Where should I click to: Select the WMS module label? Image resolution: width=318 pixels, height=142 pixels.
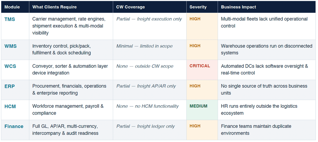11,46
